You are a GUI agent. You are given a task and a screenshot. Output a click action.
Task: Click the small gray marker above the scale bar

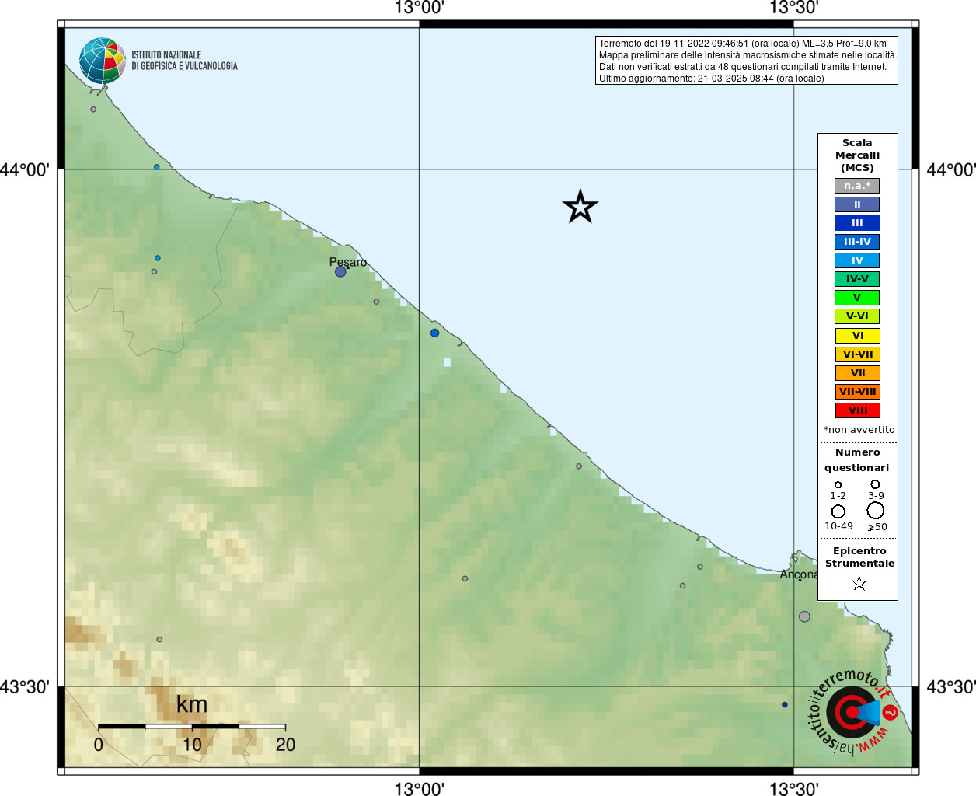click(159, 640)
